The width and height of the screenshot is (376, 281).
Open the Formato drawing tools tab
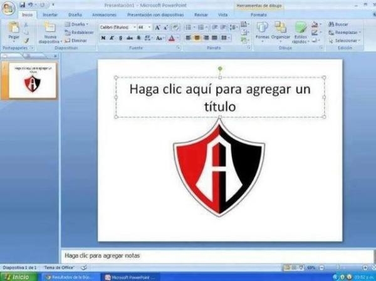(x=258, y=15)
